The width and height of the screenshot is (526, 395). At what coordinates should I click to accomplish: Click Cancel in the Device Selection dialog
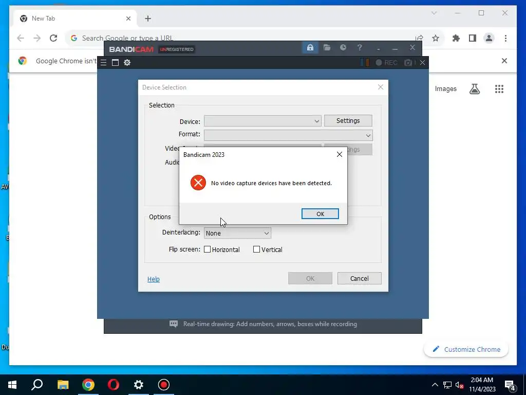tap(359, 278)
